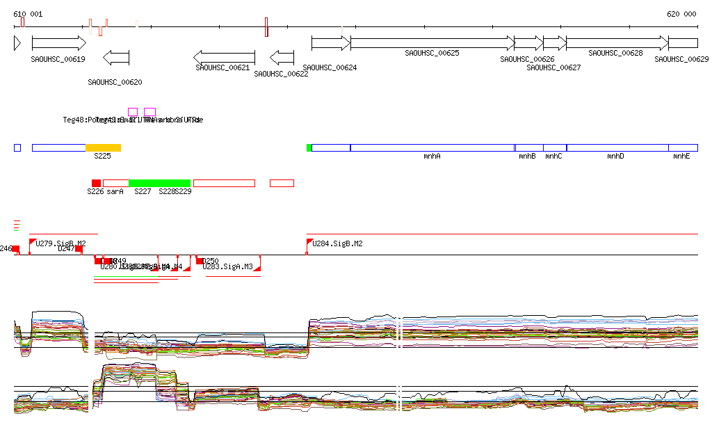
Task: Click the 610 001 coordinate label
Action: (x=28, y=14)
